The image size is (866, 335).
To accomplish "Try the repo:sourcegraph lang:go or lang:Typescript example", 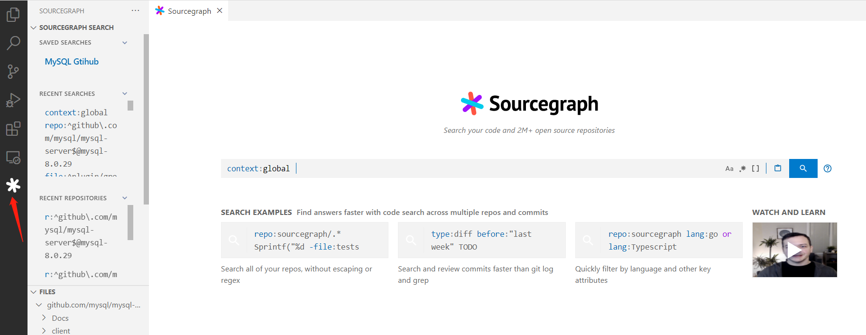I will click(659, 240).
